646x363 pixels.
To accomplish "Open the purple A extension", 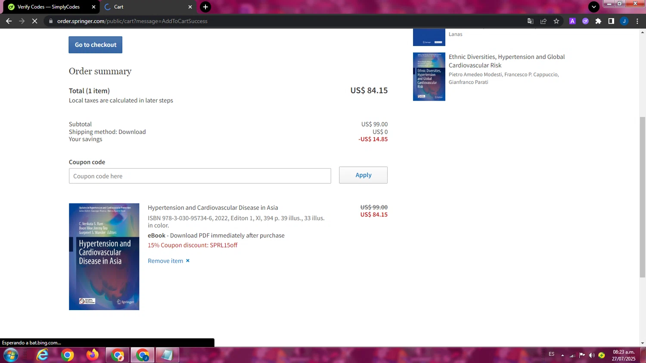I will point(572,21).
